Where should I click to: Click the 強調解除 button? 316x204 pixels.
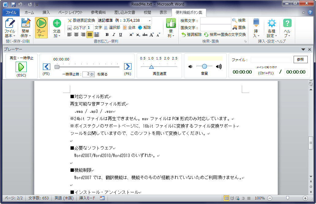click(x=192, y=34)
